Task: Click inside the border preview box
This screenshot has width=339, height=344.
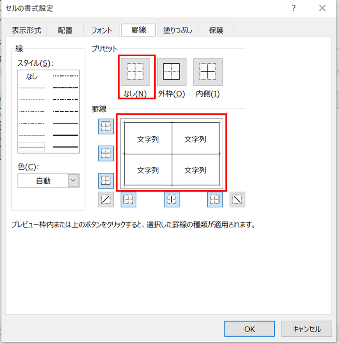Action: [172, 154]
